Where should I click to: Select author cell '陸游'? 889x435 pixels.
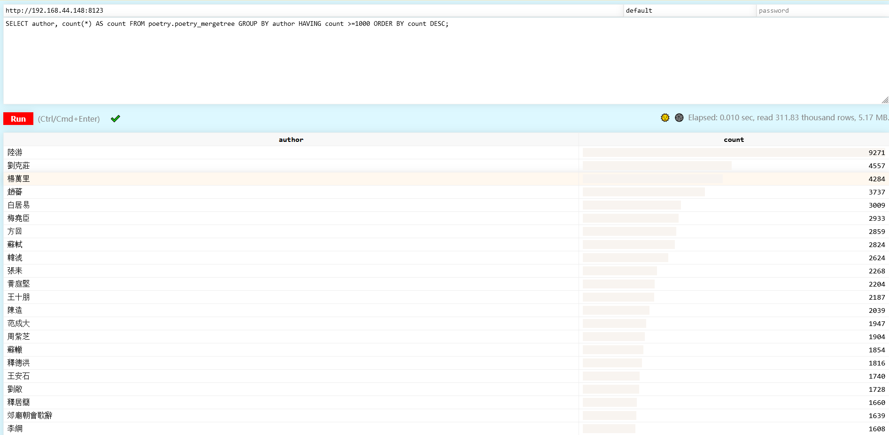tap(291, 153)
